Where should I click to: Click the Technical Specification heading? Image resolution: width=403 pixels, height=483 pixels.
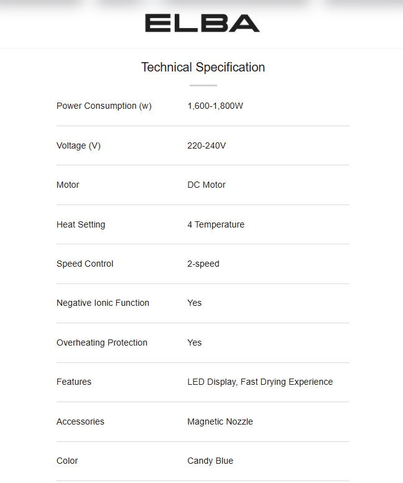coord(203,67)
